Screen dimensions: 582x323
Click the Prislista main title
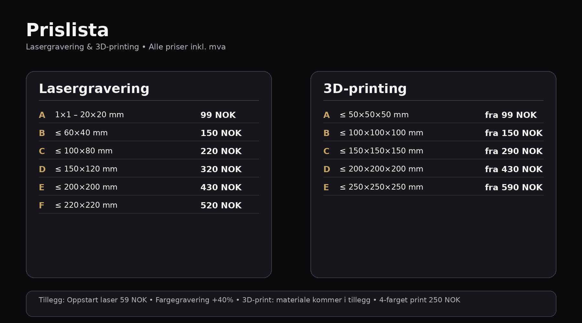(x=67, y=30)
